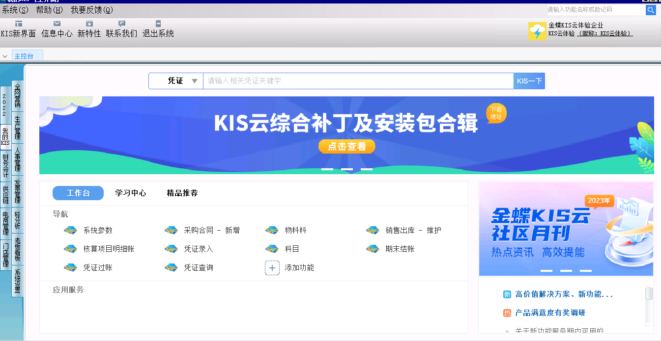Image resolution: width=661 pixels, height=341 pixels.
Task: Click the magnifier search icon at top right
Action: click(x=651, y=10)
